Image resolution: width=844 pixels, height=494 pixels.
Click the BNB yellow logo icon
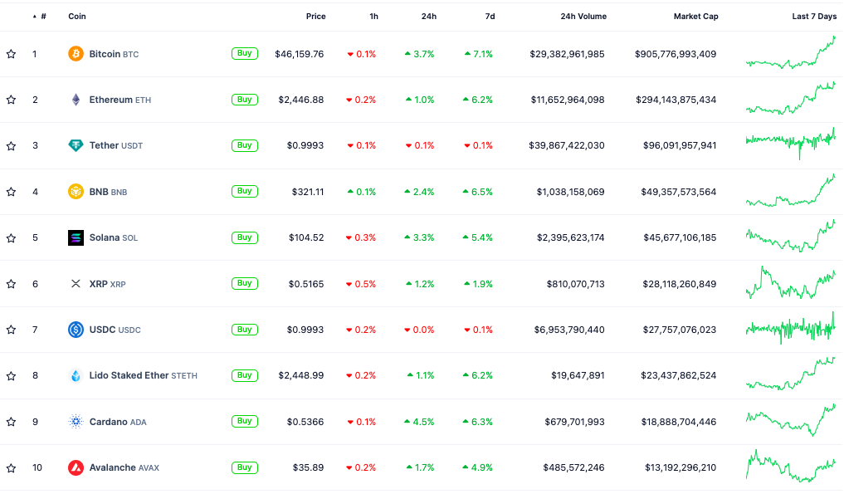(x=76, y=192)
